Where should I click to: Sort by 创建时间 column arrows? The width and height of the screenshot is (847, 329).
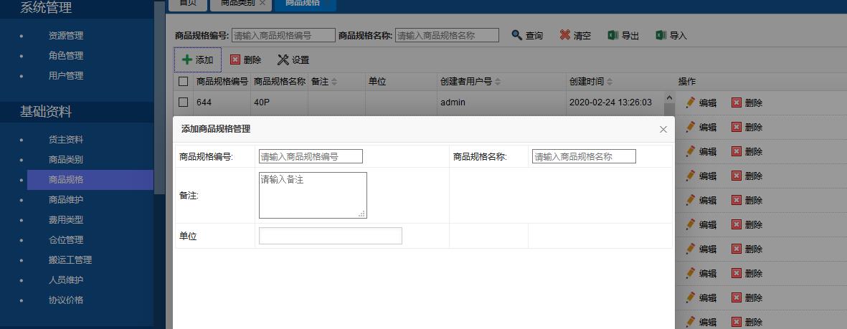[610, 82]
